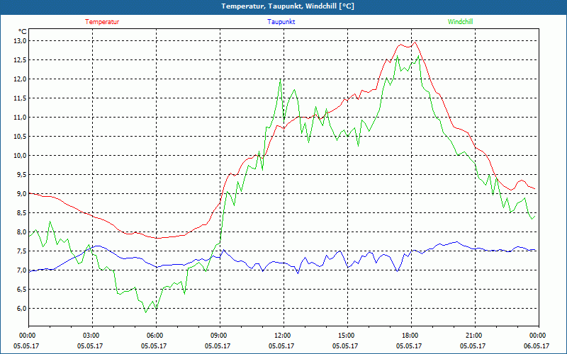
Task: Click the 11,0 y-axis value
Action: tap(21, 118)
